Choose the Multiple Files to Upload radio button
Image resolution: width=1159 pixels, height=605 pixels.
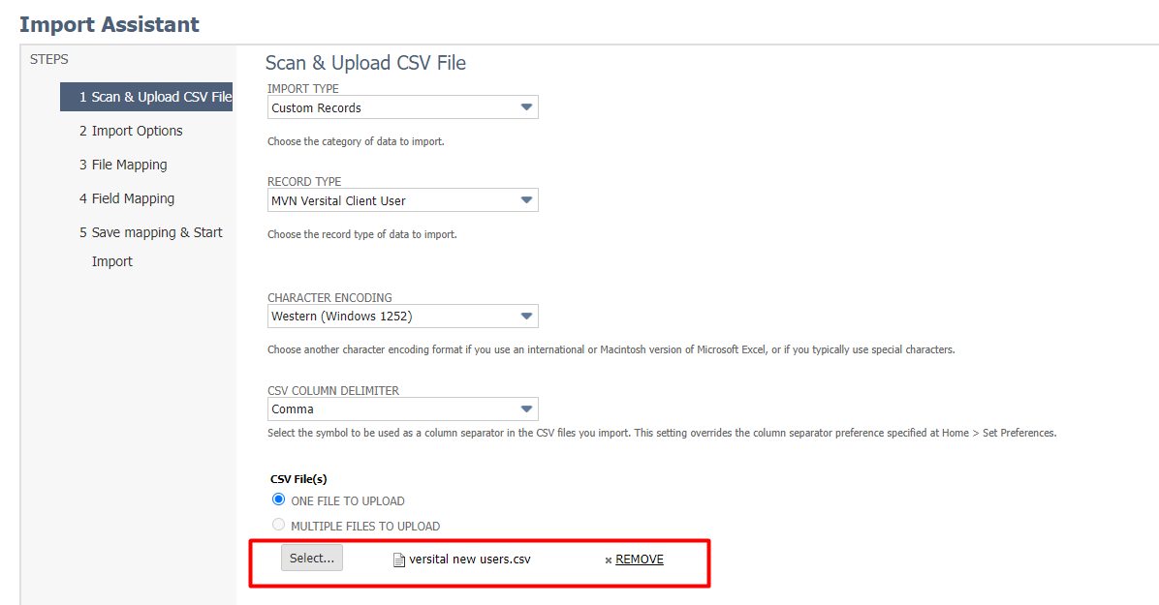click(x=279, y=526)
